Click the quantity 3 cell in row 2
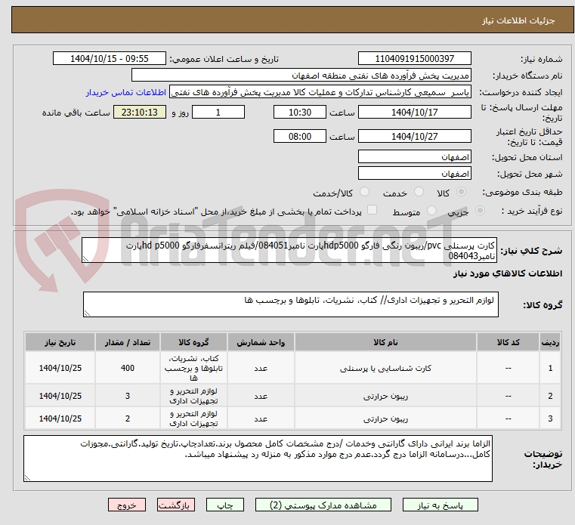This screenshot has height=525, width=575. [x=127, y=396]
